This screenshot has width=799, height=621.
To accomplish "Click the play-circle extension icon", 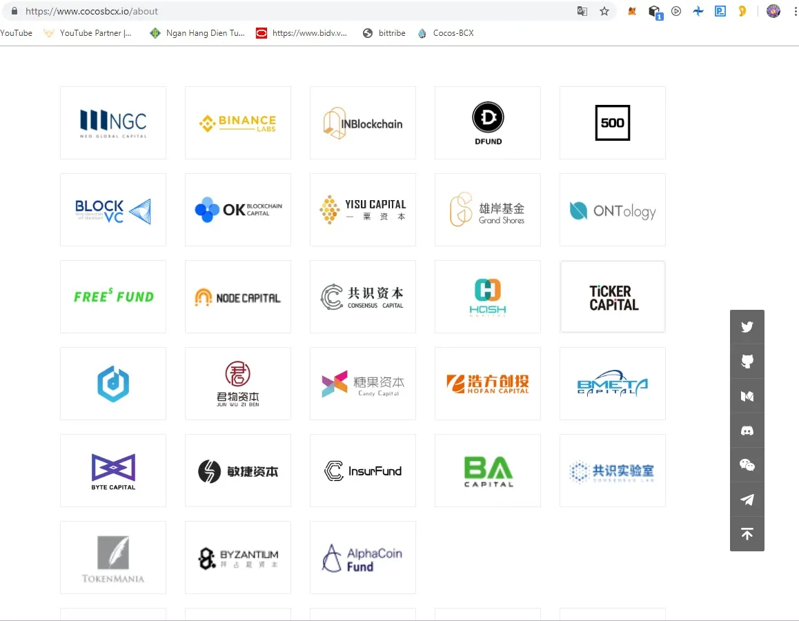I will (676, 11).
